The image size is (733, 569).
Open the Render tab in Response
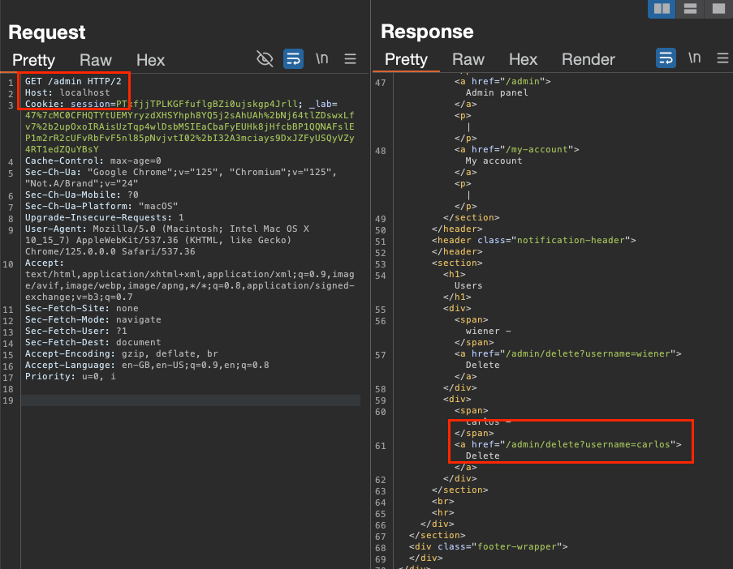click(588, 60)
